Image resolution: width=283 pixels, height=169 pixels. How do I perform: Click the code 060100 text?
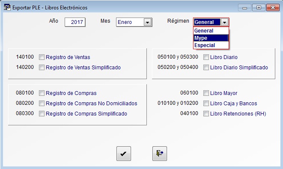pyautogui.click(x=189, y=93)
